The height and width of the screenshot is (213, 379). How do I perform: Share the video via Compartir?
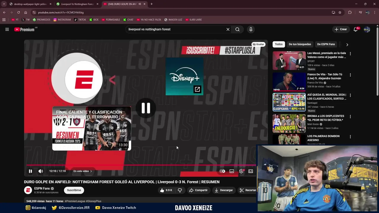(x=198, y=190)
